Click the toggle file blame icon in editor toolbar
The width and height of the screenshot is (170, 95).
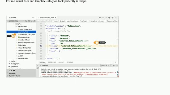click(x=109, y=18)
